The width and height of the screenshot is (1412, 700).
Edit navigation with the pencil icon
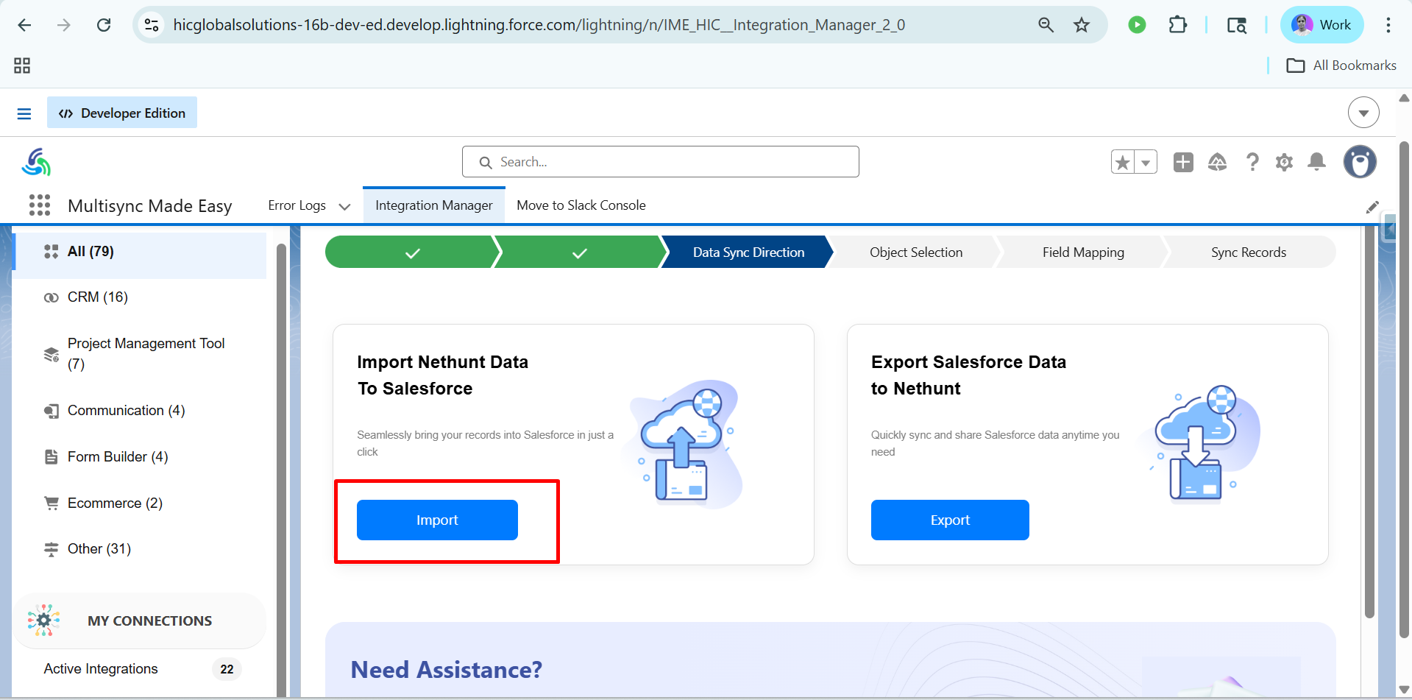click(1372, 208)
